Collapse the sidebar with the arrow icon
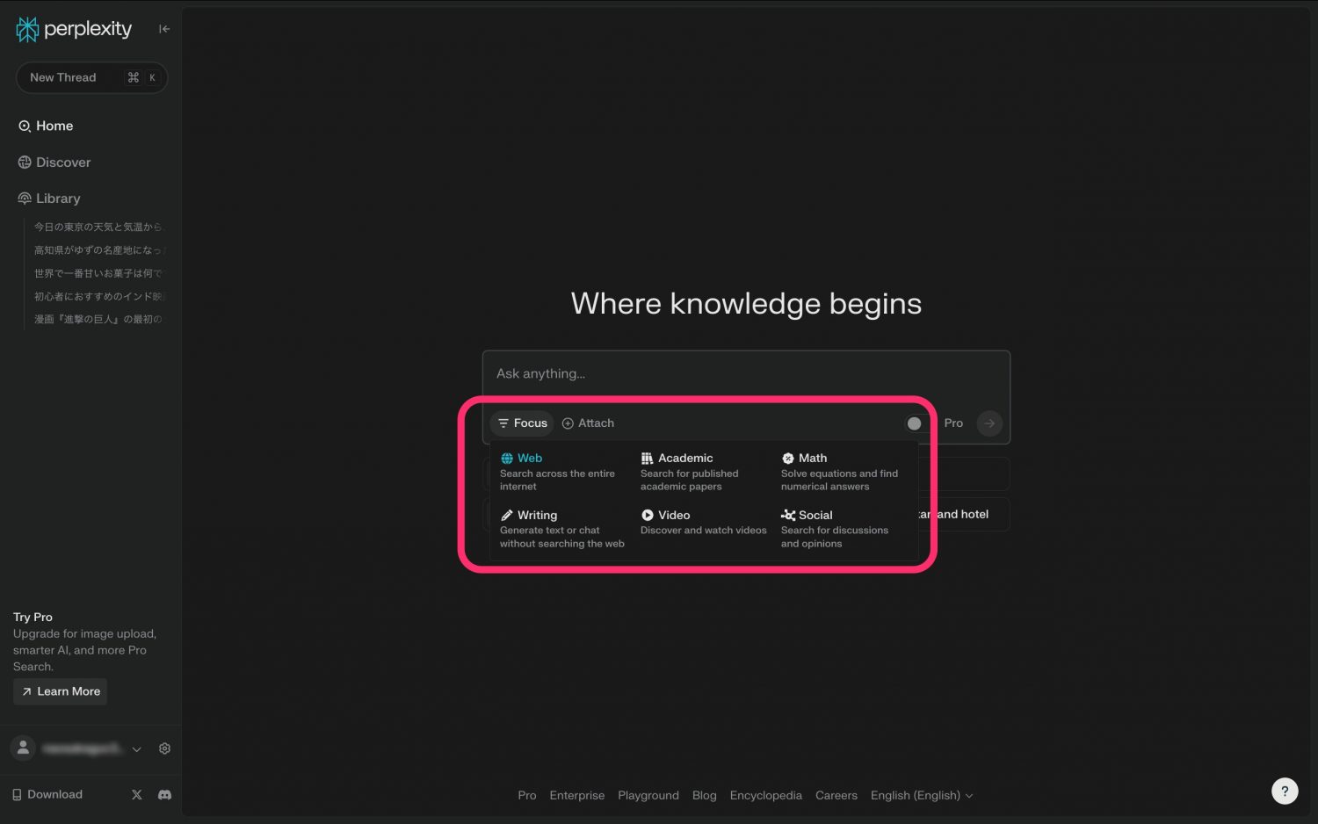 (164, 29)
